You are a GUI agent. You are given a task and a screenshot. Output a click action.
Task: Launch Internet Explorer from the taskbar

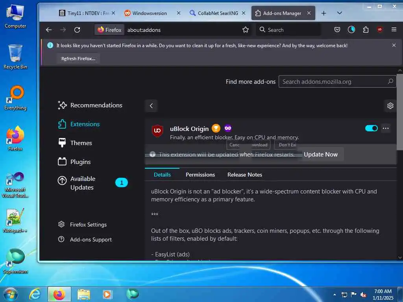click(x=35, y=294)
